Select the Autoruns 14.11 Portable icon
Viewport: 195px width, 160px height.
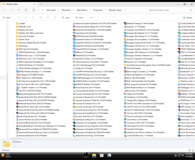click(x=125, y=62)
